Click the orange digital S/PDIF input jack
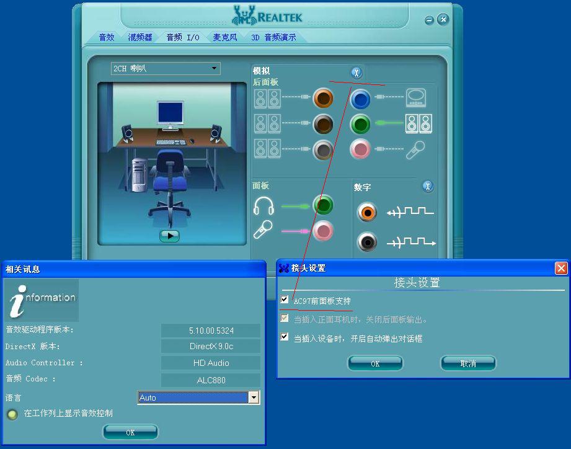Image resolution: width=571 pixels, height=449 pixels. [x=367, y=213]
